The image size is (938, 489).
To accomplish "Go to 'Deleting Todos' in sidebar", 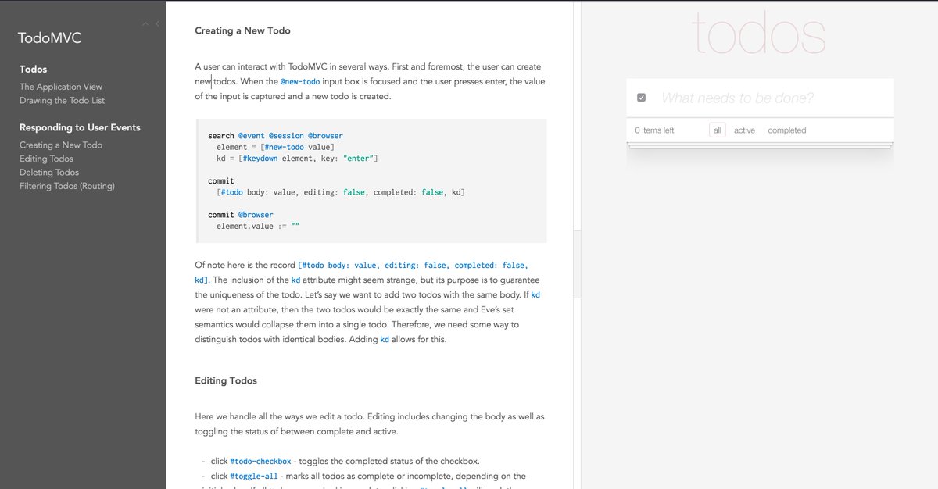I will click(49, 172).
